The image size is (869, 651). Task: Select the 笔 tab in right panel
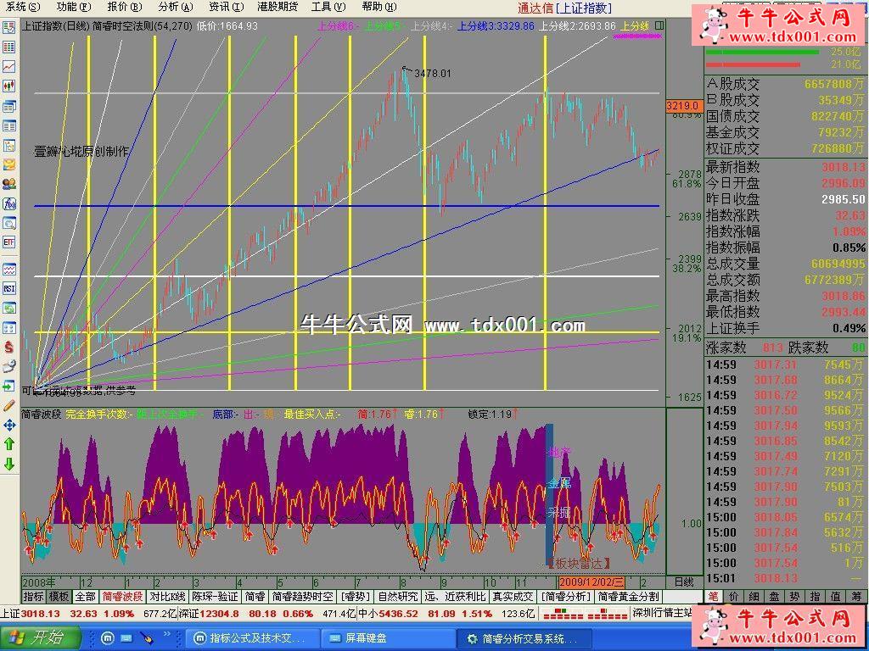713,597
